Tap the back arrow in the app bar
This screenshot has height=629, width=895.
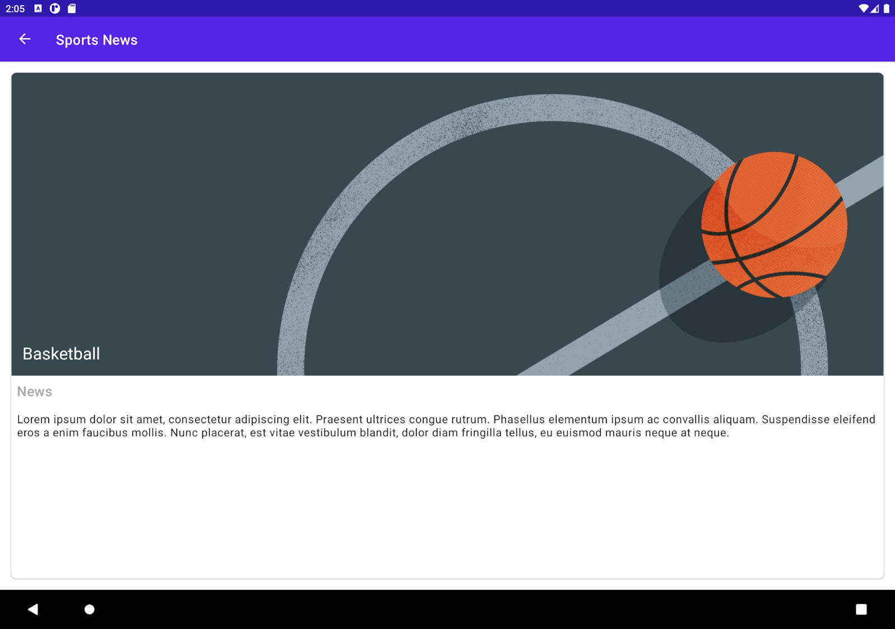[x=25, y=39]
